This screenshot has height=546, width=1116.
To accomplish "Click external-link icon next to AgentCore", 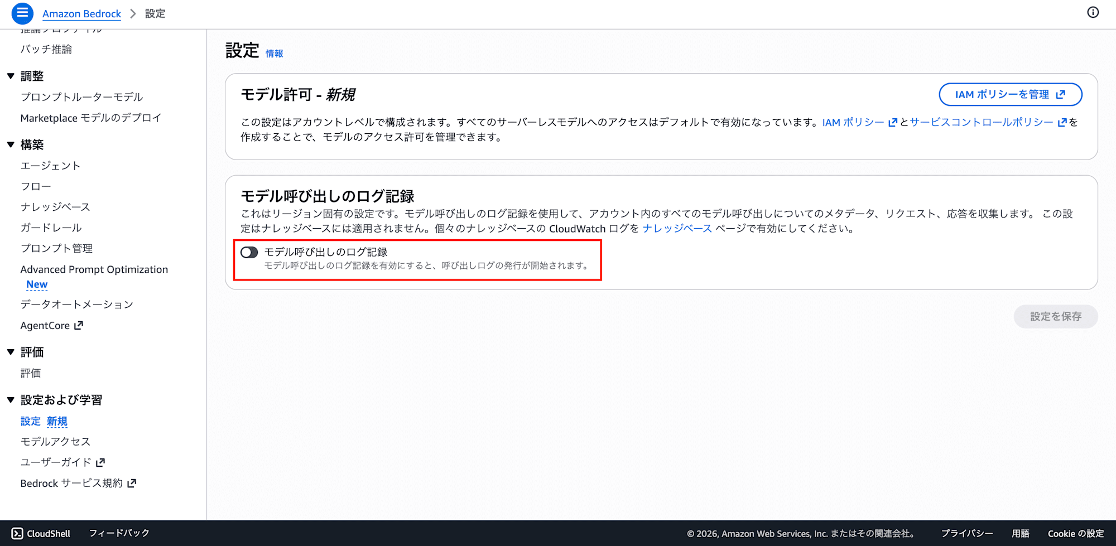I will tap(79, 325).
